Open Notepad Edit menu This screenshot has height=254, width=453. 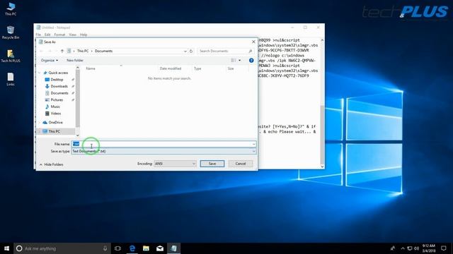click(47, 35)
